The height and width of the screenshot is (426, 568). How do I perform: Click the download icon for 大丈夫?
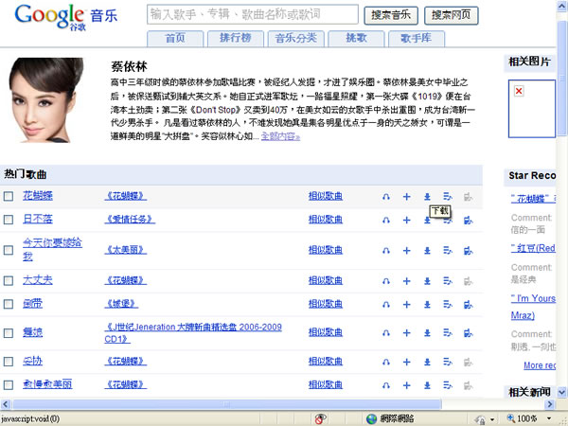[x=427, y=280]
